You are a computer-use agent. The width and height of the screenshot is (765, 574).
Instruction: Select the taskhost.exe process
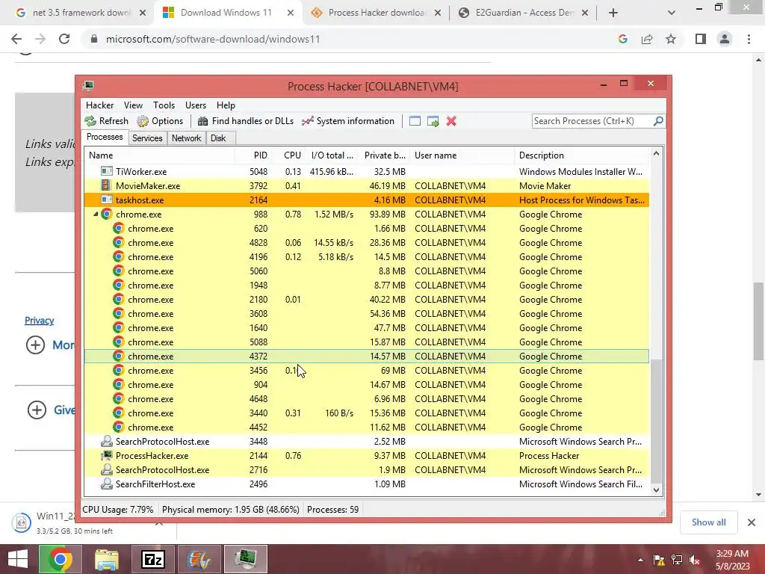tap(367, 200)
